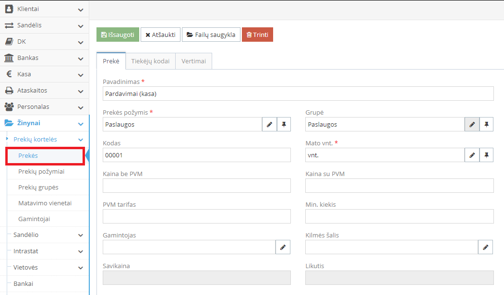Open Prekių grupės in the sidebar

click(38, 188)
